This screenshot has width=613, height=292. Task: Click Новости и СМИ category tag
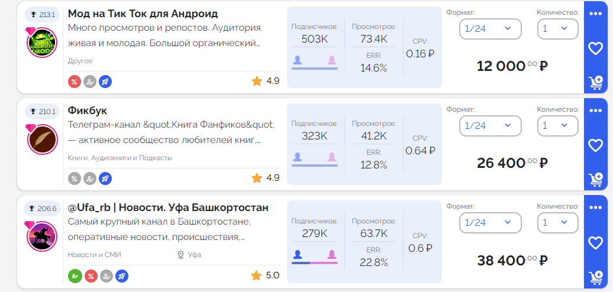94,255
